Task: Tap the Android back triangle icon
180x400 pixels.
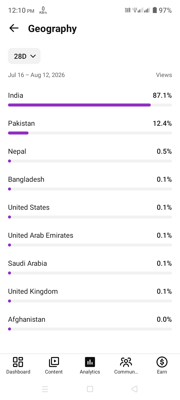Action: [134, 389]
